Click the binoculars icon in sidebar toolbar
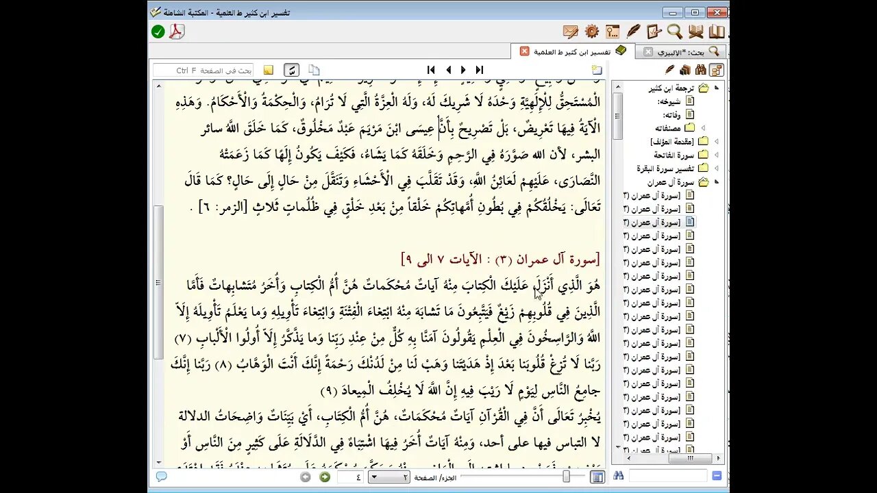Viewport: 877px width, 493px height. click(x=700, y=70)
